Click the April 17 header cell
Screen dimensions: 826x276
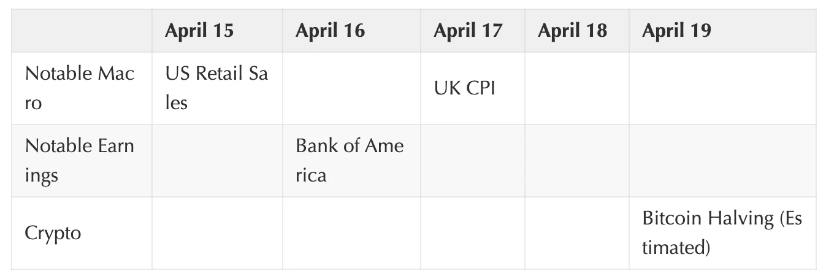click(468, 31)
